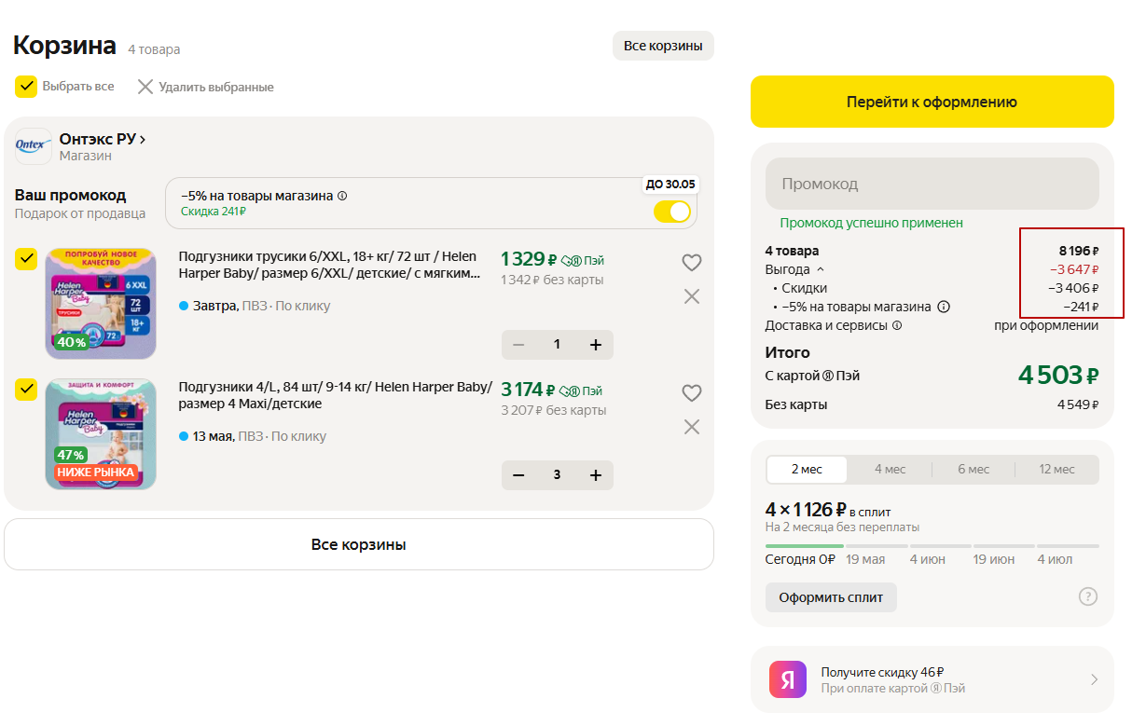Switch to the 12 мес split tab
Viewport: 1146px width, 726px height.
click(x=1056, y=469)
